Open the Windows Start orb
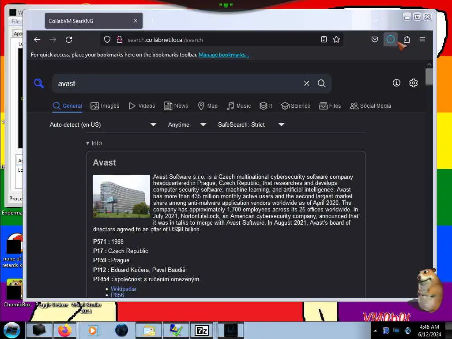452x339 pixels. pos(11,330)
